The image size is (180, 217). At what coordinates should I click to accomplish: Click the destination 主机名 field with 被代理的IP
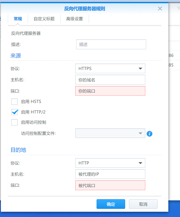pyautogui.click(x=110, y=174)
